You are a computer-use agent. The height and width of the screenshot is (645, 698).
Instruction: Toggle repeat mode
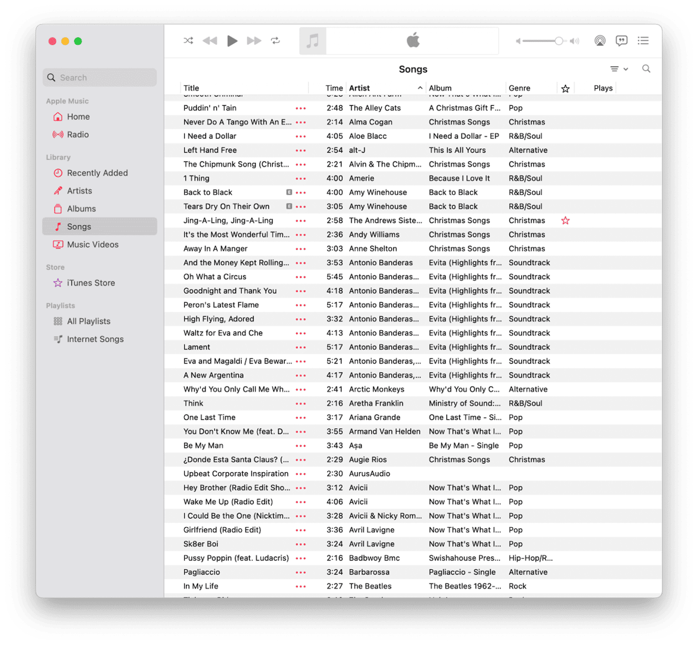[x=275, y=41]
